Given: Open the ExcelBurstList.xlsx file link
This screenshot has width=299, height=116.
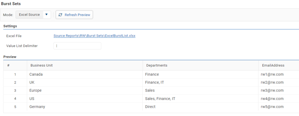Looking at the screenshot, I should coord(94,36).
